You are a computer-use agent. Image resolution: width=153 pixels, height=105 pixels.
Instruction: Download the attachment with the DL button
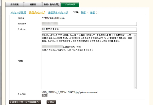pyautogui.click(x=44, y=95)
